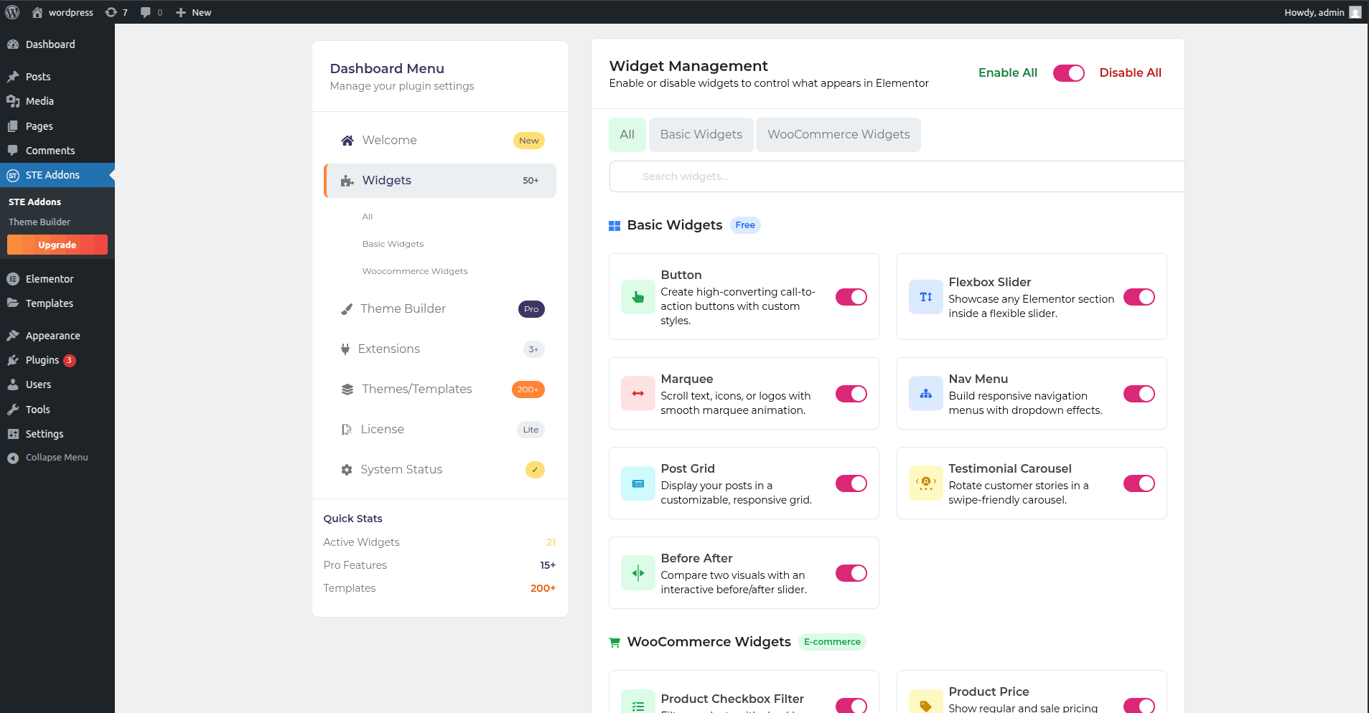Click the Disable All link
This screenshot has width=1369, height=713.
point(1130,72)
